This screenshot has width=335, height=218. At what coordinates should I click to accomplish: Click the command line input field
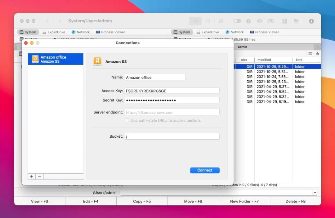coord(216,192)
